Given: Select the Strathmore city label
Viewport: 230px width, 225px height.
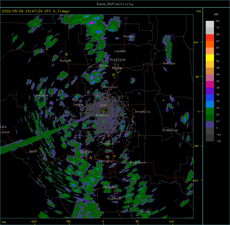Looking at the screenshot, I should click(x=138, y=162).
